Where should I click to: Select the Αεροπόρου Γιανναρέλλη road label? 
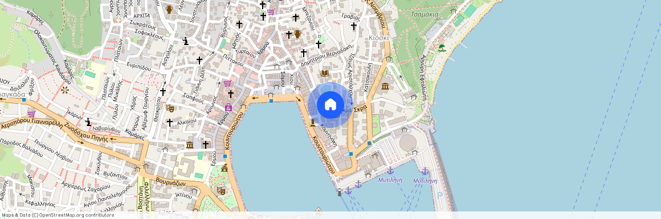coord(31,124)
